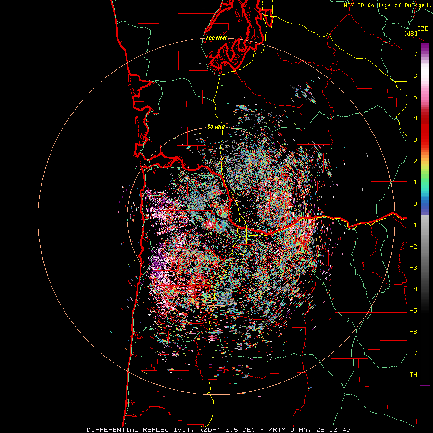433x433 pixels.
Task: Click the -1 value on the scale
Action: click(x=413, y=225)
